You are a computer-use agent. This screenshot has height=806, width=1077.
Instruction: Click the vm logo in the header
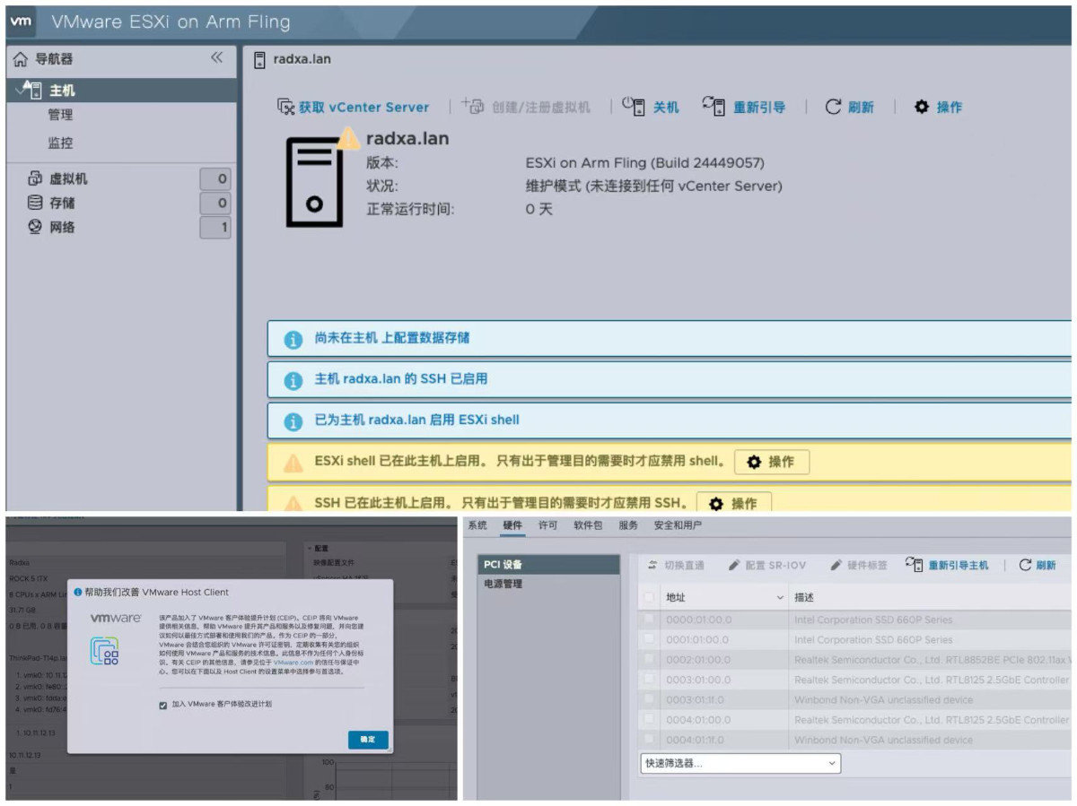[21, 21]
